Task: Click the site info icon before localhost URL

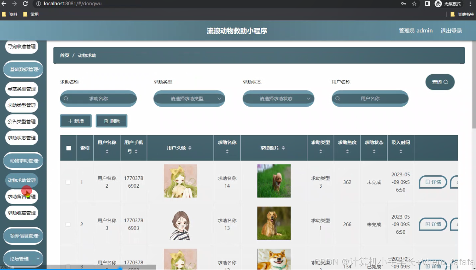Action: click(x=38, y=4)
